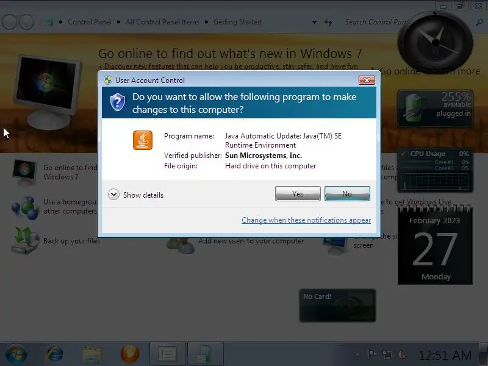The height and width of the screenshot is (366, 488).
Task: Click the Use a homegroup item icon
Action: click(25, 207)
